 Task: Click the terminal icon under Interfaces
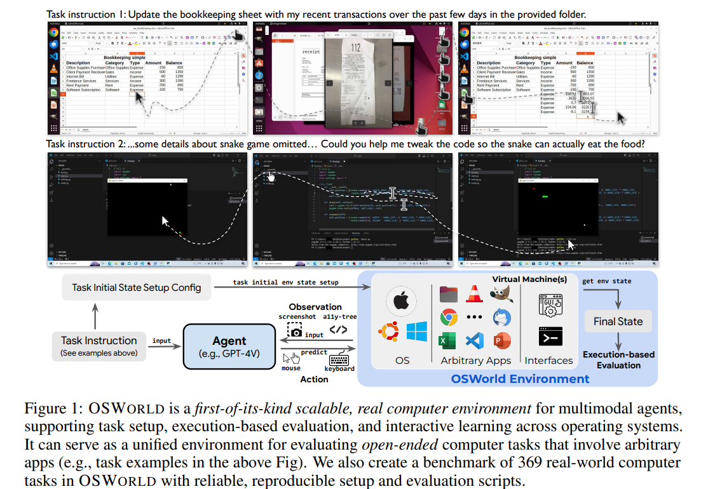(549, 337)
